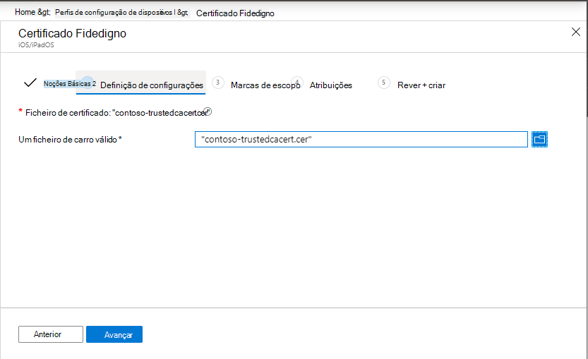Open Perfis de configuração de dispositivos breadcrumb
588x359 pixels.
click(114, 13)
